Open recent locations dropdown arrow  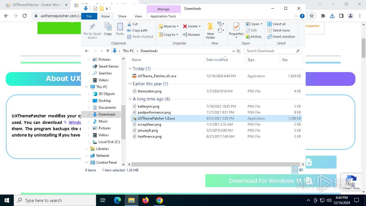point(102,51)
